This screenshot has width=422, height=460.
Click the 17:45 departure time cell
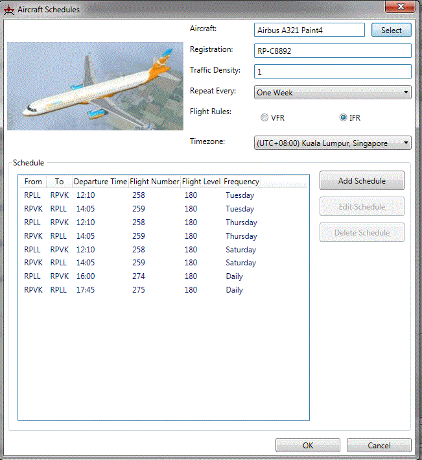[x=86, y=290]
